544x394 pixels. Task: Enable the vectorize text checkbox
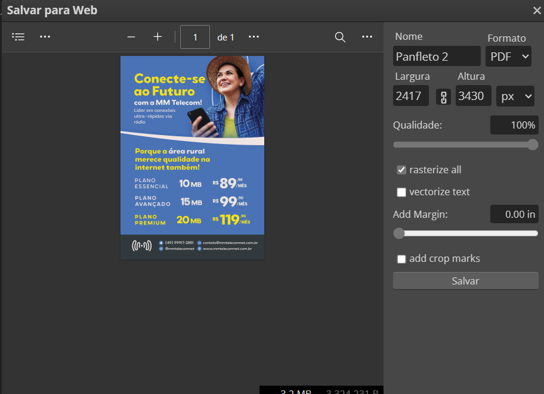(401, 192)
